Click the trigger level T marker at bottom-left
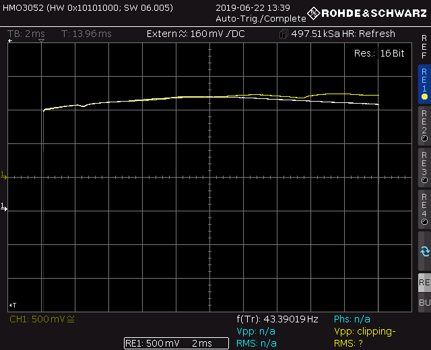Screen dimensions: 431x350 click(x=11, y=305)
